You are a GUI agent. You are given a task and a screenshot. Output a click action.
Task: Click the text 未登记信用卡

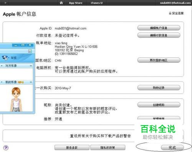pyautogui.click(x=67, y=35)
